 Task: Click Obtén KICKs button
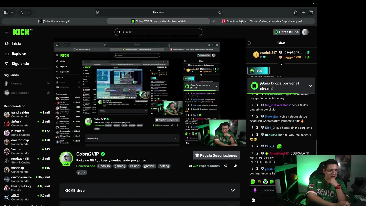click(x=286, y=32)
